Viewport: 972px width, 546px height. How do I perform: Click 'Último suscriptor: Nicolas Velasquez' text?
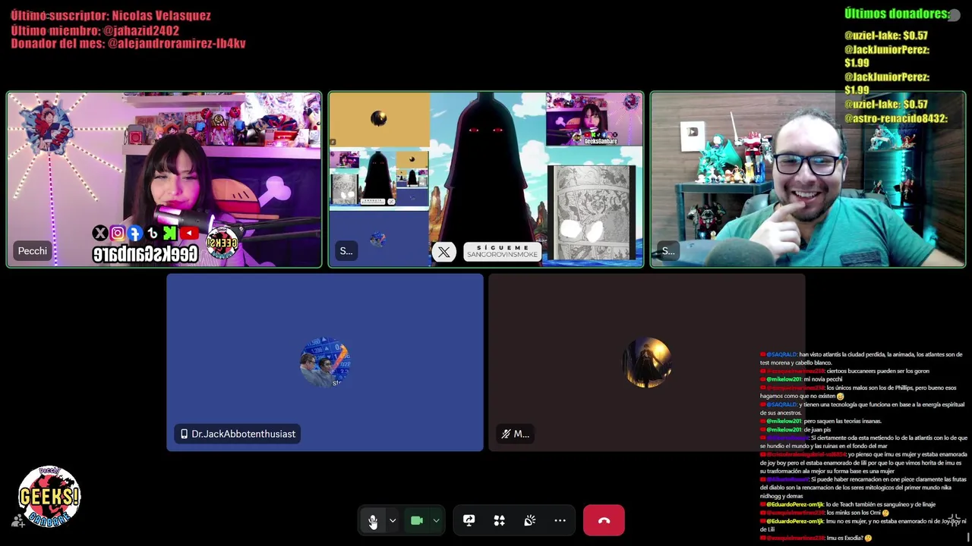tap(111, 16)
